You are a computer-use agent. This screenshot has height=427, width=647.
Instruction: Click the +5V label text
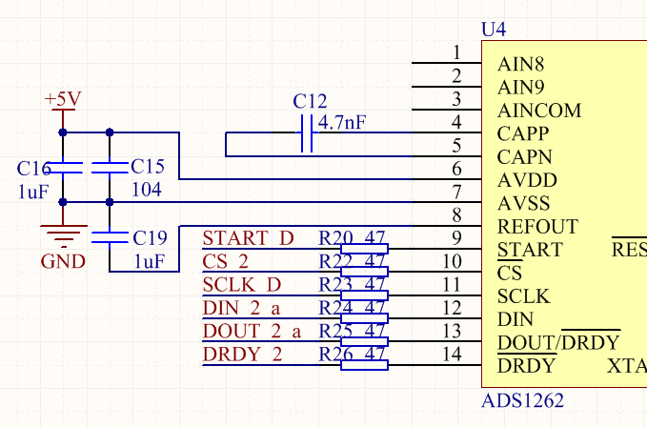63,99
